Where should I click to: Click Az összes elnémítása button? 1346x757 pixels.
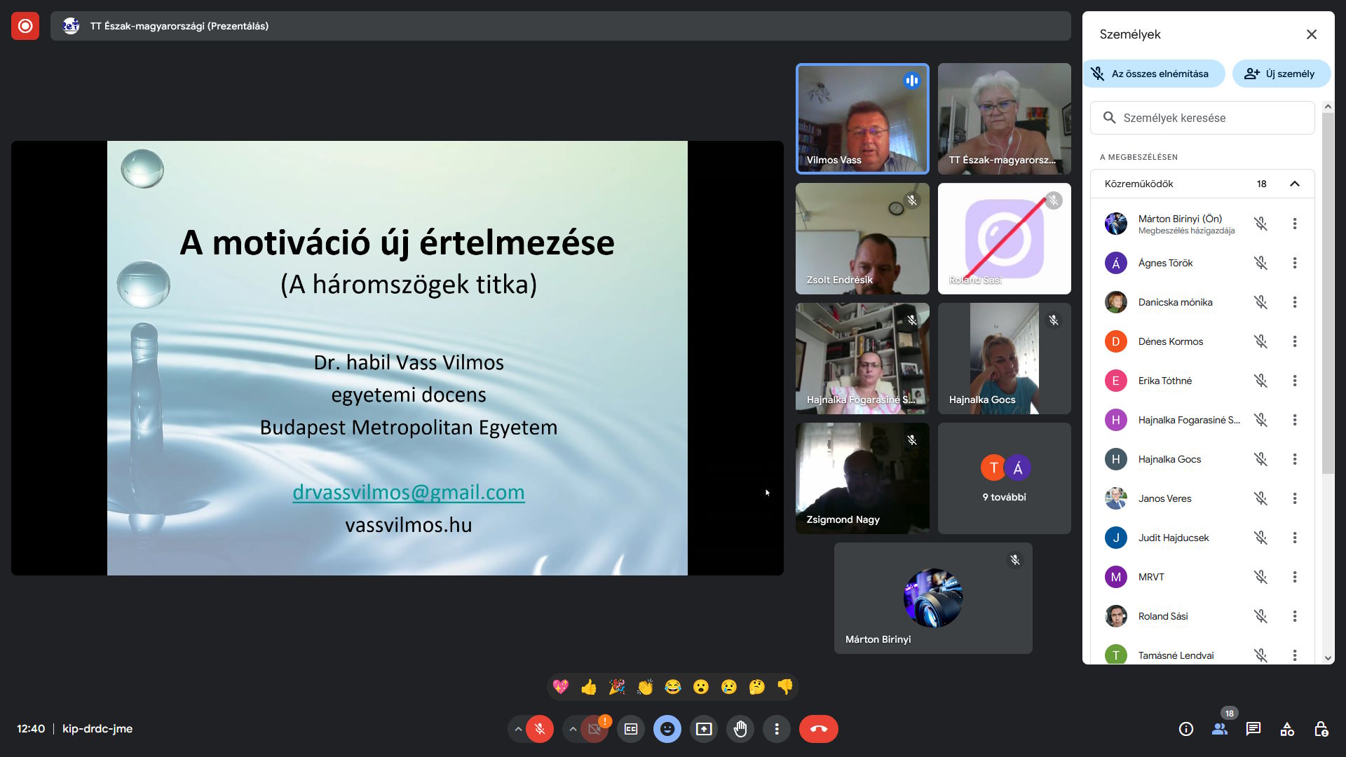click(1154, 74)
